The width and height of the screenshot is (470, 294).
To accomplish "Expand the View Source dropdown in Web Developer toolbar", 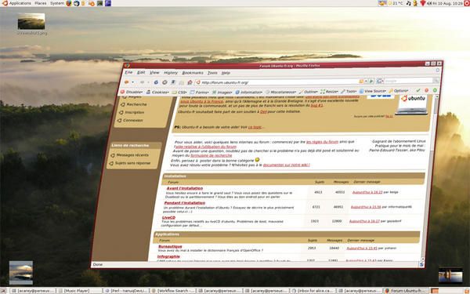I will point(373,91).
